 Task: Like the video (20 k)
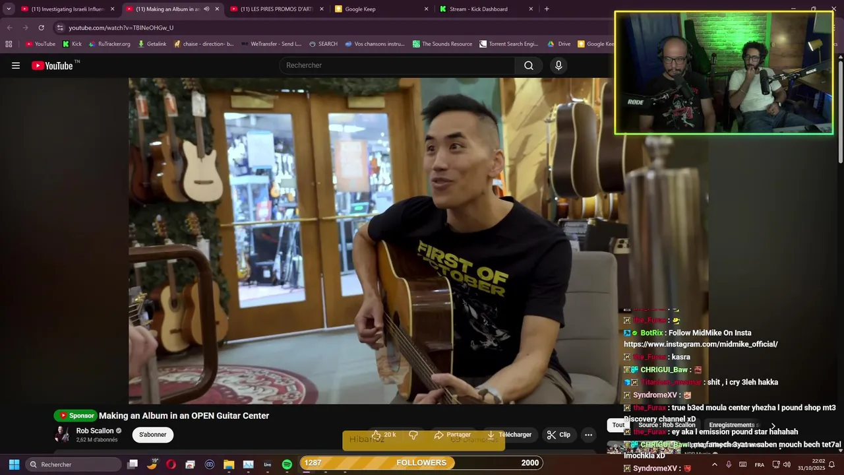pos(384,435)
